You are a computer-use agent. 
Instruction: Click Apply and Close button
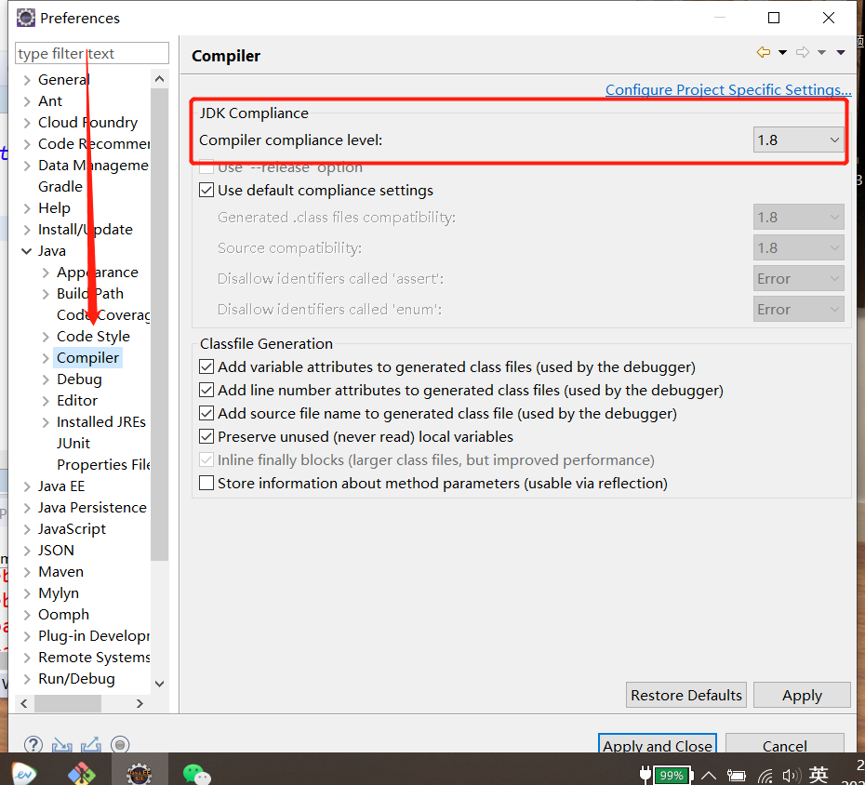coord(658,744)
